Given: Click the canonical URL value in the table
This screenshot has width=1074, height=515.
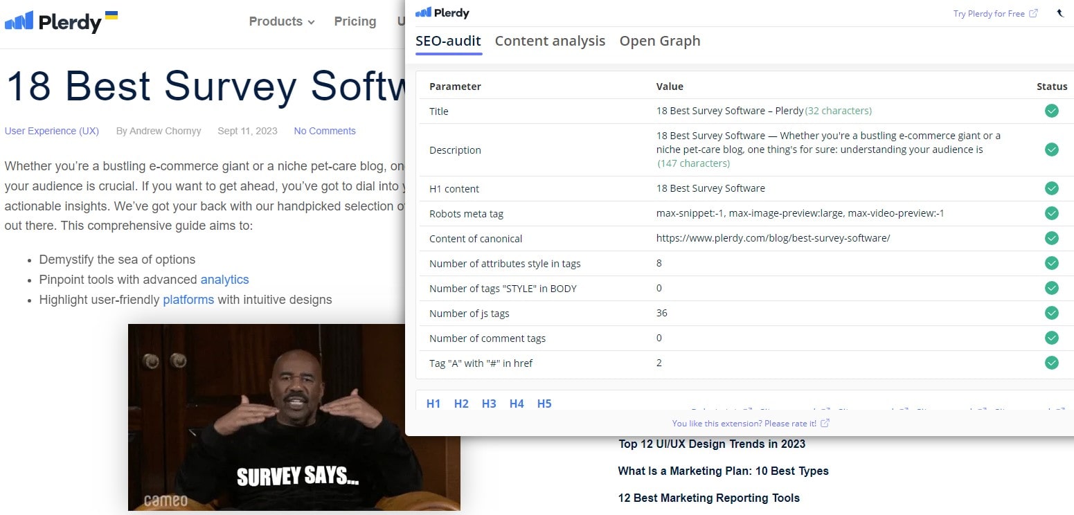Looking at the screenshot, I should click(773, 238).
